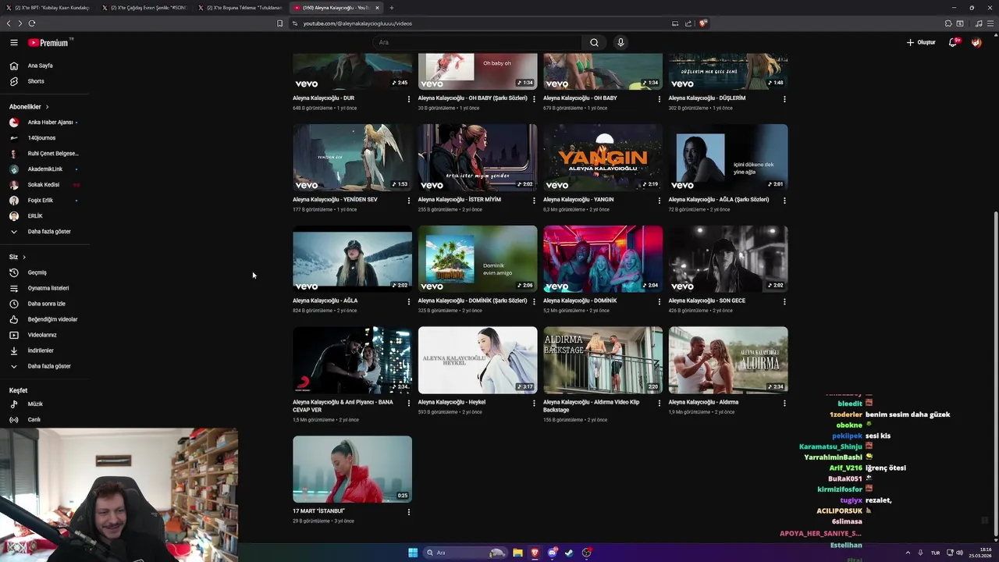Open options menu for YANGIN video

pyautogui.click(x=659, y=201)
